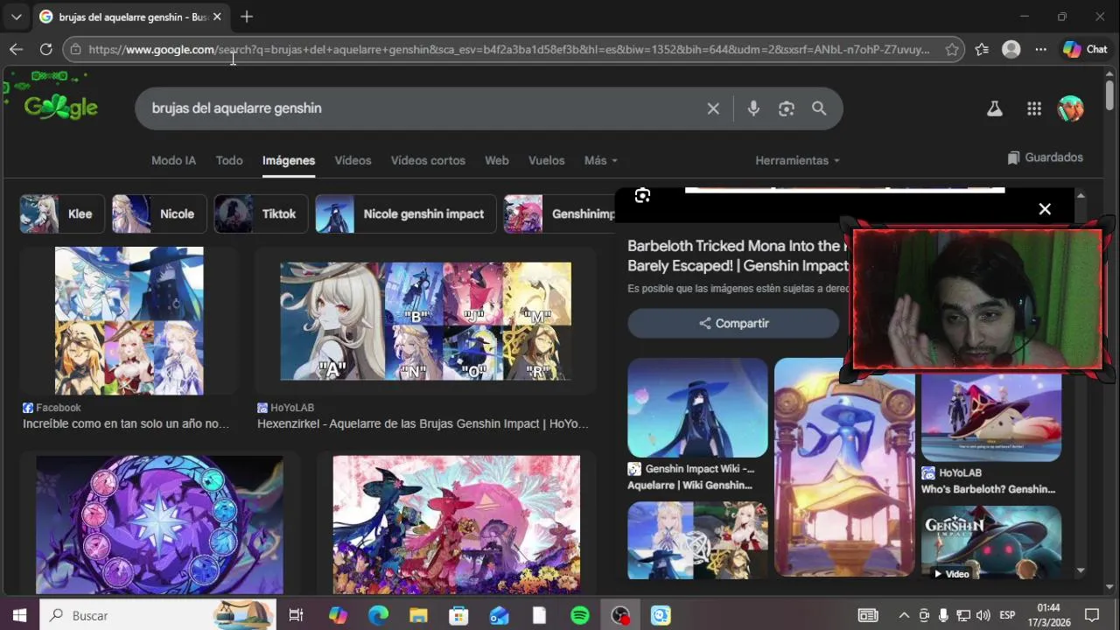Screen dimensions: 1120x630
Task: Open the Windows notification center
Action: pos(1091,616)
